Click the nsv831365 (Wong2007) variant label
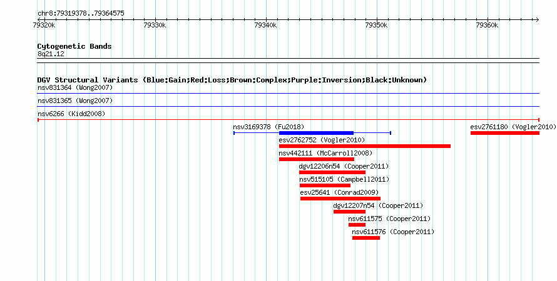Screen dimensions: 557x281 click(75, 101)
